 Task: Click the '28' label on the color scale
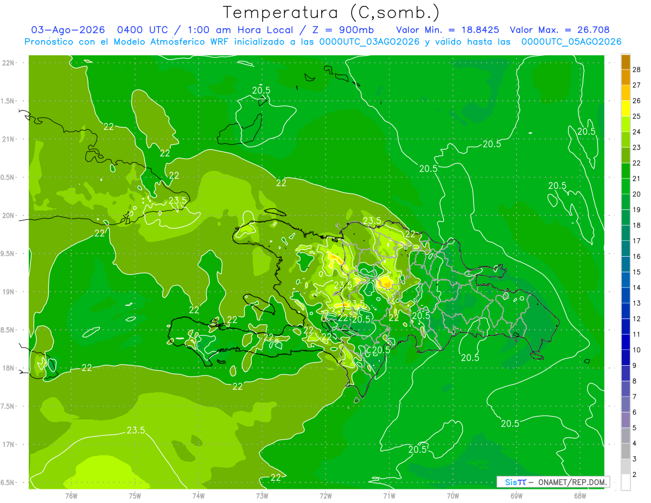pos(637,69)
